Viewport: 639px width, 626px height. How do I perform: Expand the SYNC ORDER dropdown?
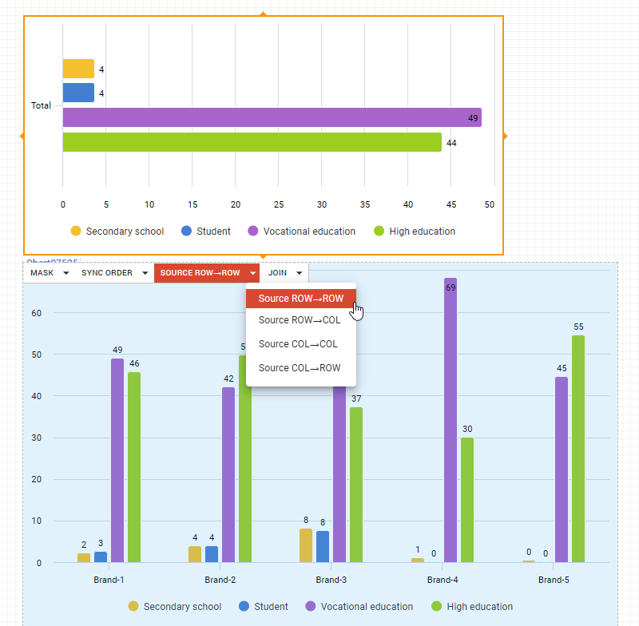click(x=115, y=273)
